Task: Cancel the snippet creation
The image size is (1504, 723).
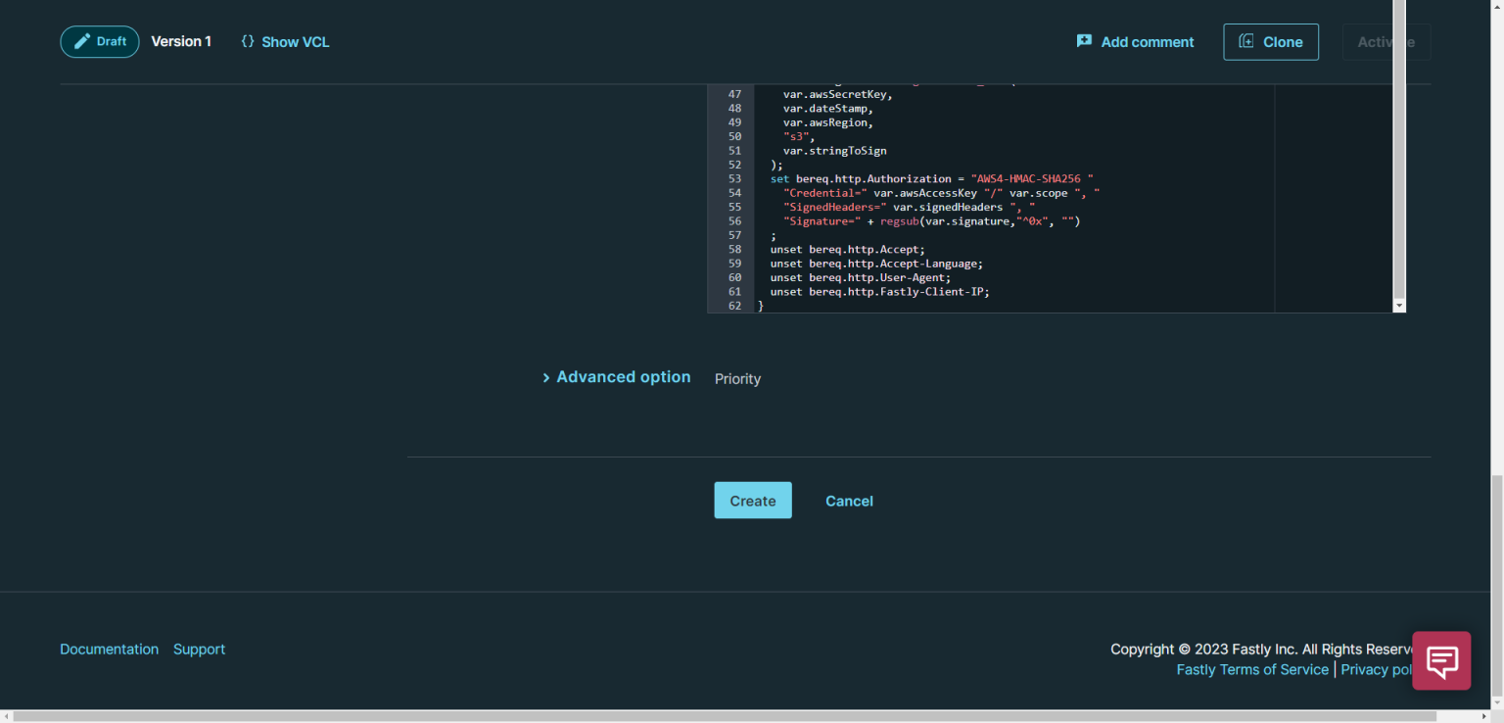Action: point(848,501)
